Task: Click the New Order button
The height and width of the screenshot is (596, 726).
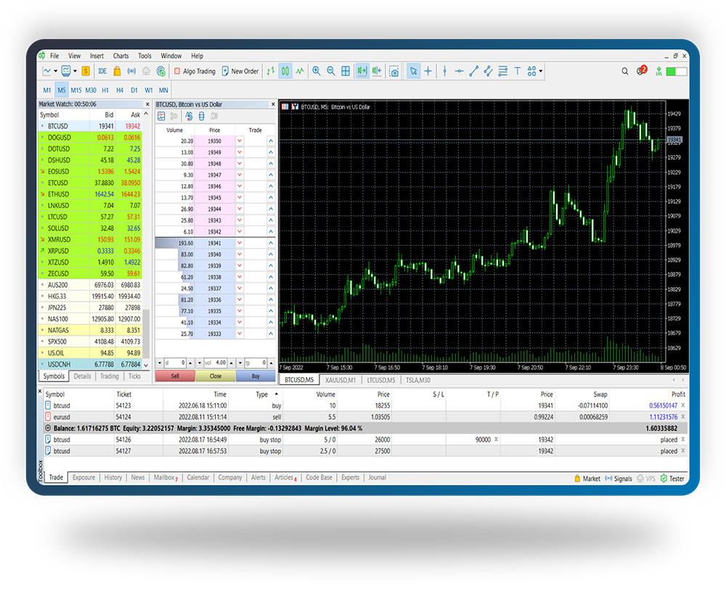Action: click(240, 71)
